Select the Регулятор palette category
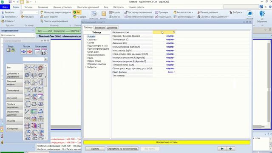Image resolution: width=272 pixels, height=153 pixels. click(14, 98)
